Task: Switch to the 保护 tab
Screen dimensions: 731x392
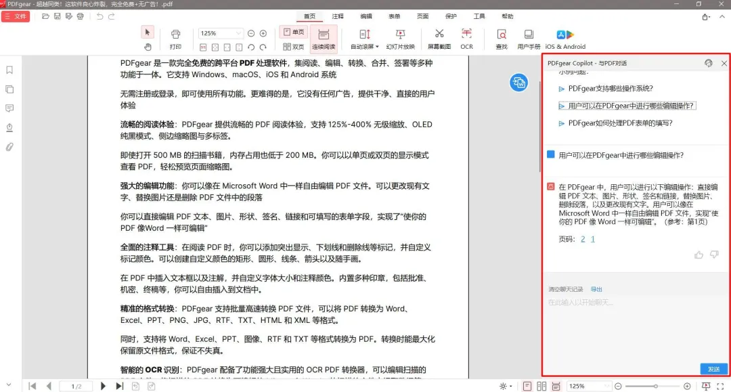Action: pos(451,16)
